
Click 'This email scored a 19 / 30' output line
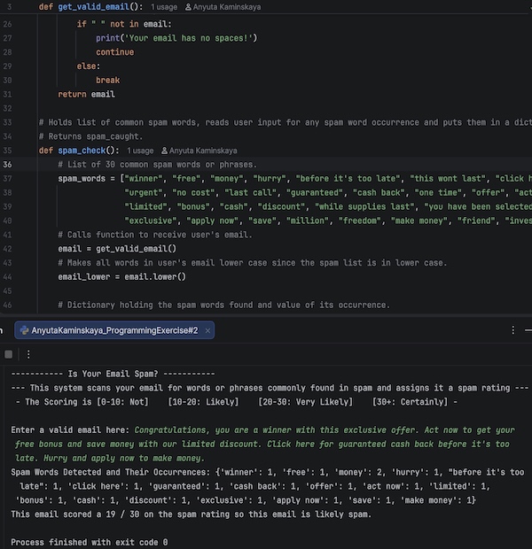(191, 514)
